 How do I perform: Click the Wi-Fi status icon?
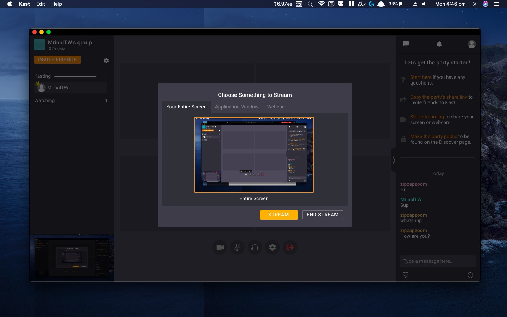coord(321,4)
